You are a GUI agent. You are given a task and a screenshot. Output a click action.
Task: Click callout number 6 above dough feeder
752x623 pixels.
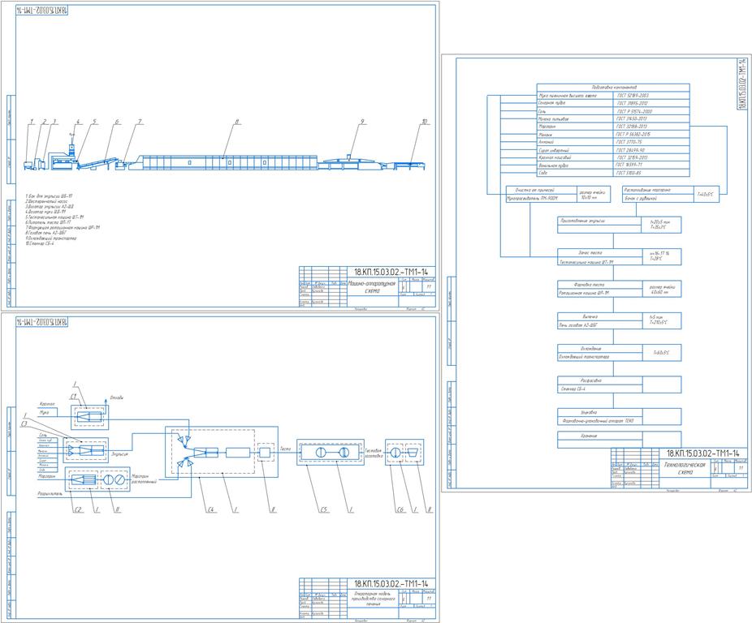click(117, 122)
